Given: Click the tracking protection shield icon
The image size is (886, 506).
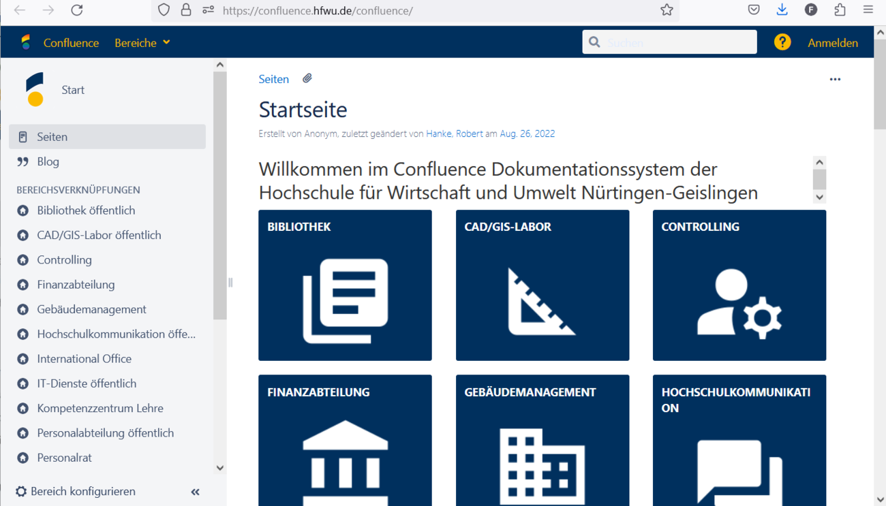Looking at the screenshot, I should (x=164, y=10).
